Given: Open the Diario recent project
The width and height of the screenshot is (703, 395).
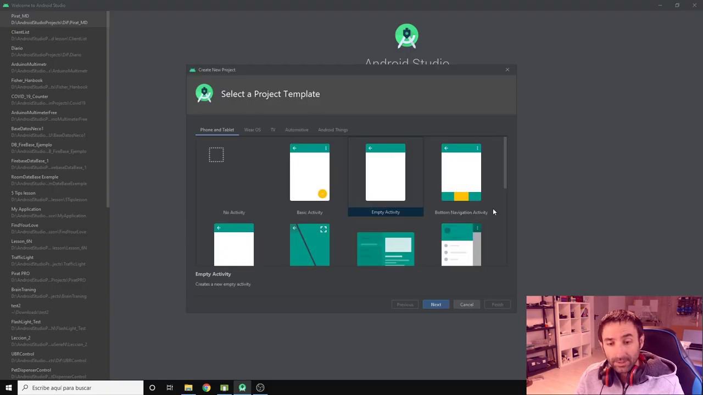Looking at the screenshot, I should click(x=53, y=52).
